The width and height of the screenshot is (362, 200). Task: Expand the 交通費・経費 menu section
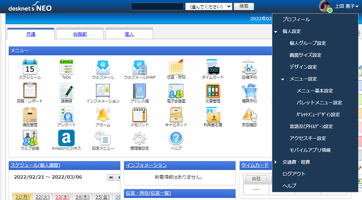(x=276, y=162)
